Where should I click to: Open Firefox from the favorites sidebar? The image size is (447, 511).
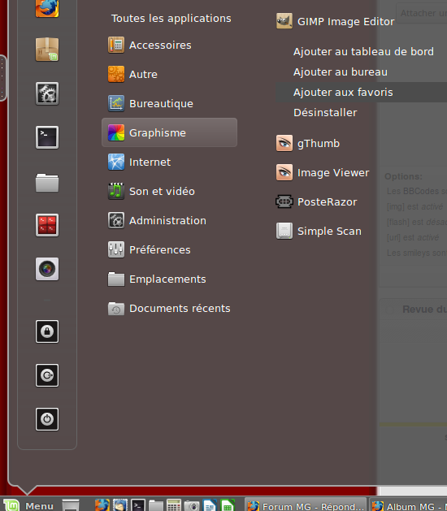coord(47,7)
